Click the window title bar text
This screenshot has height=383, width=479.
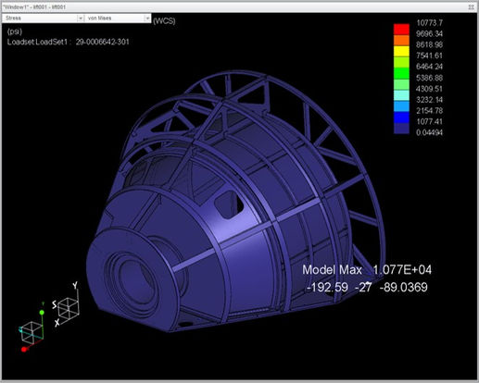(x=34, y=6)
